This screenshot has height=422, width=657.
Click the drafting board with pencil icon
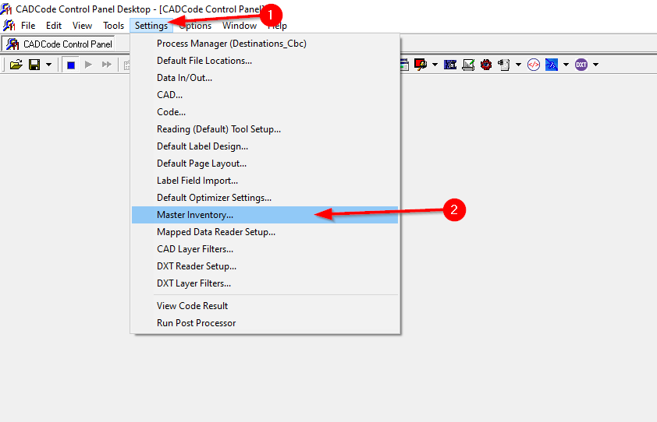(x=468, y=65)
